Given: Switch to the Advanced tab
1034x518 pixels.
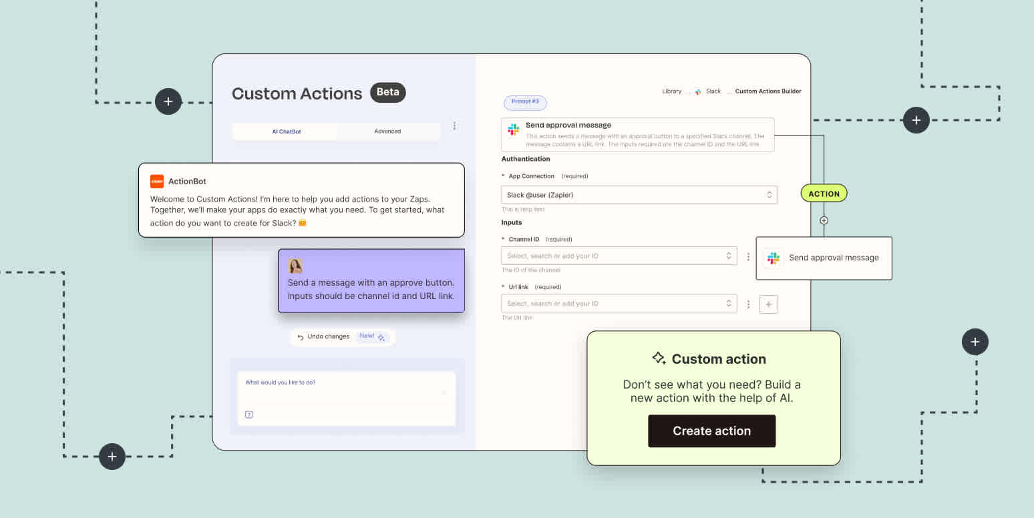Looking at the screenshot, I should point(387,132).
